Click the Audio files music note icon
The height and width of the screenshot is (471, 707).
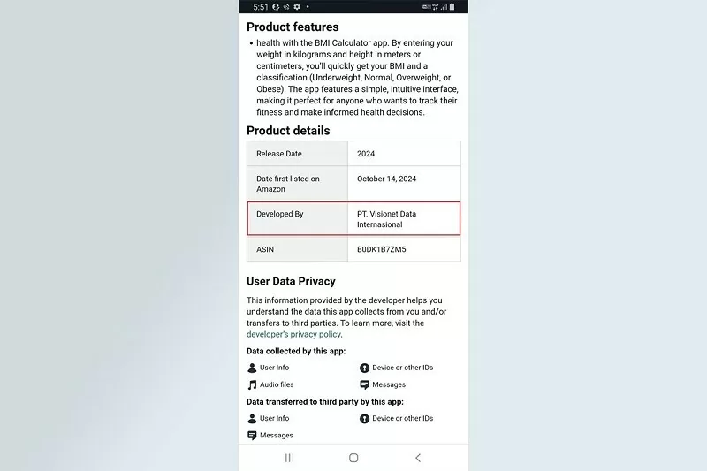click(x=252, y=385)
